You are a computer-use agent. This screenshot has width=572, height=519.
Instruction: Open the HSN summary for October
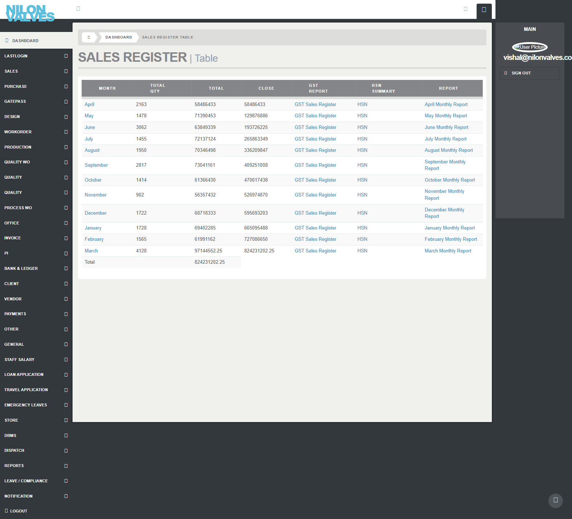point(362,180)
